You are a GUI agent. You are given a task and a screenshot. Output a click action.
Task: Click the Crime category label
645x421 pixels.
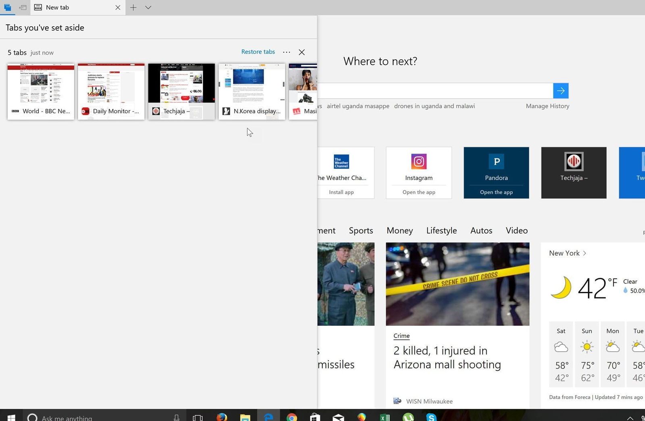(x=402, y=336)
